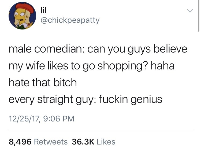Select the tweet line starting "male comedian"

click(98, 49)
